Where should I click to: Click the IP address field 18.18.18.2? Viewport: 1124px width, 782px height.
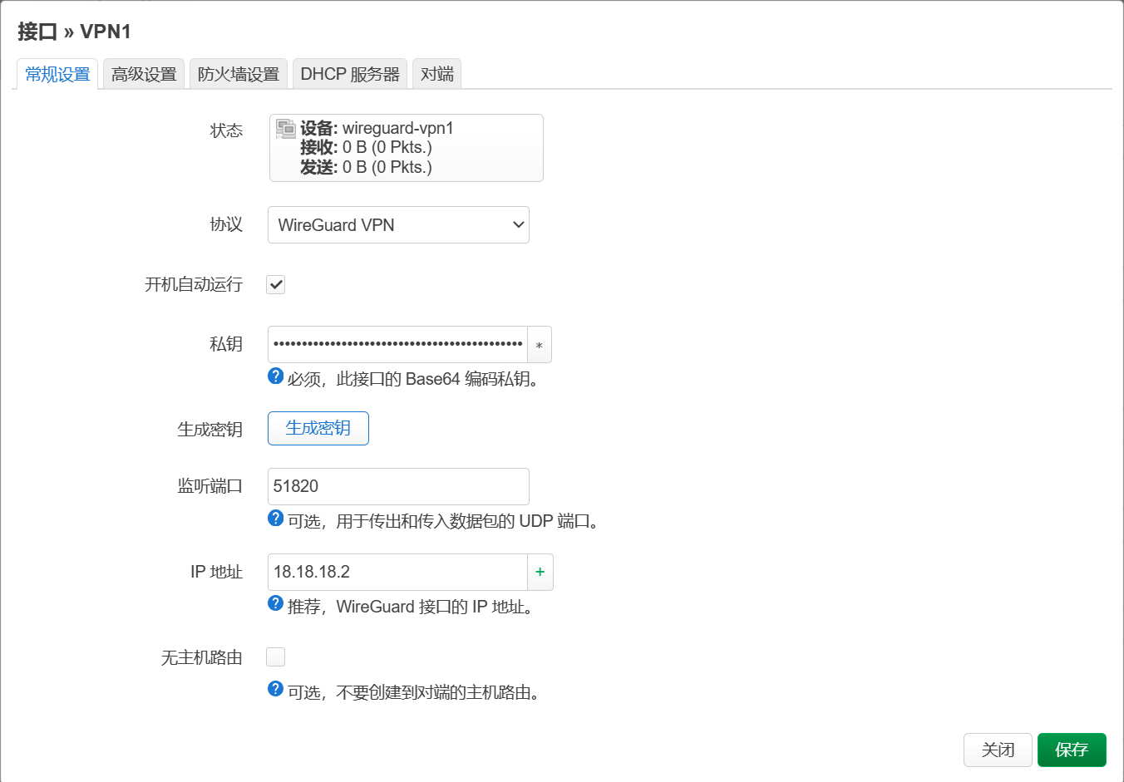tap(397, 572)
